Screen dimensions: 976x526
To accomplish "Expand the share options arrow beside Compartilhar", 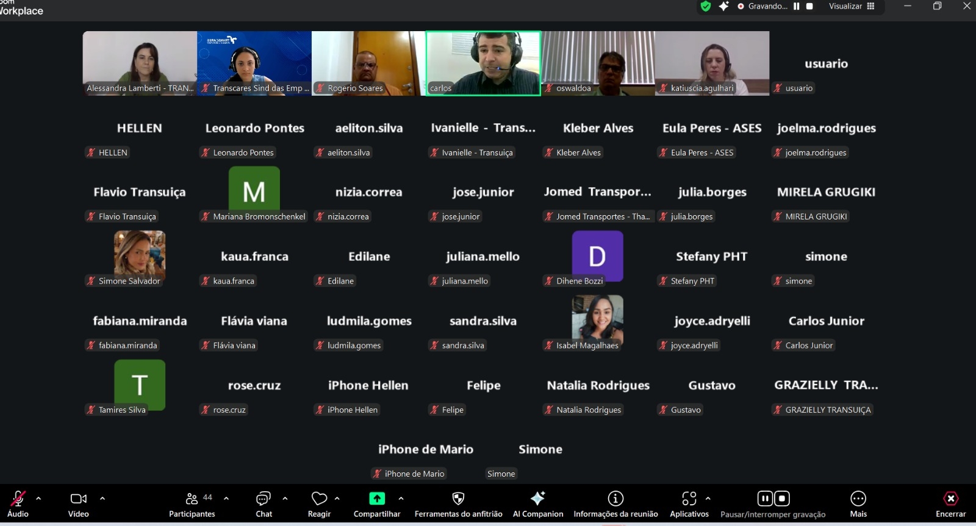I will tap(401, 498).
